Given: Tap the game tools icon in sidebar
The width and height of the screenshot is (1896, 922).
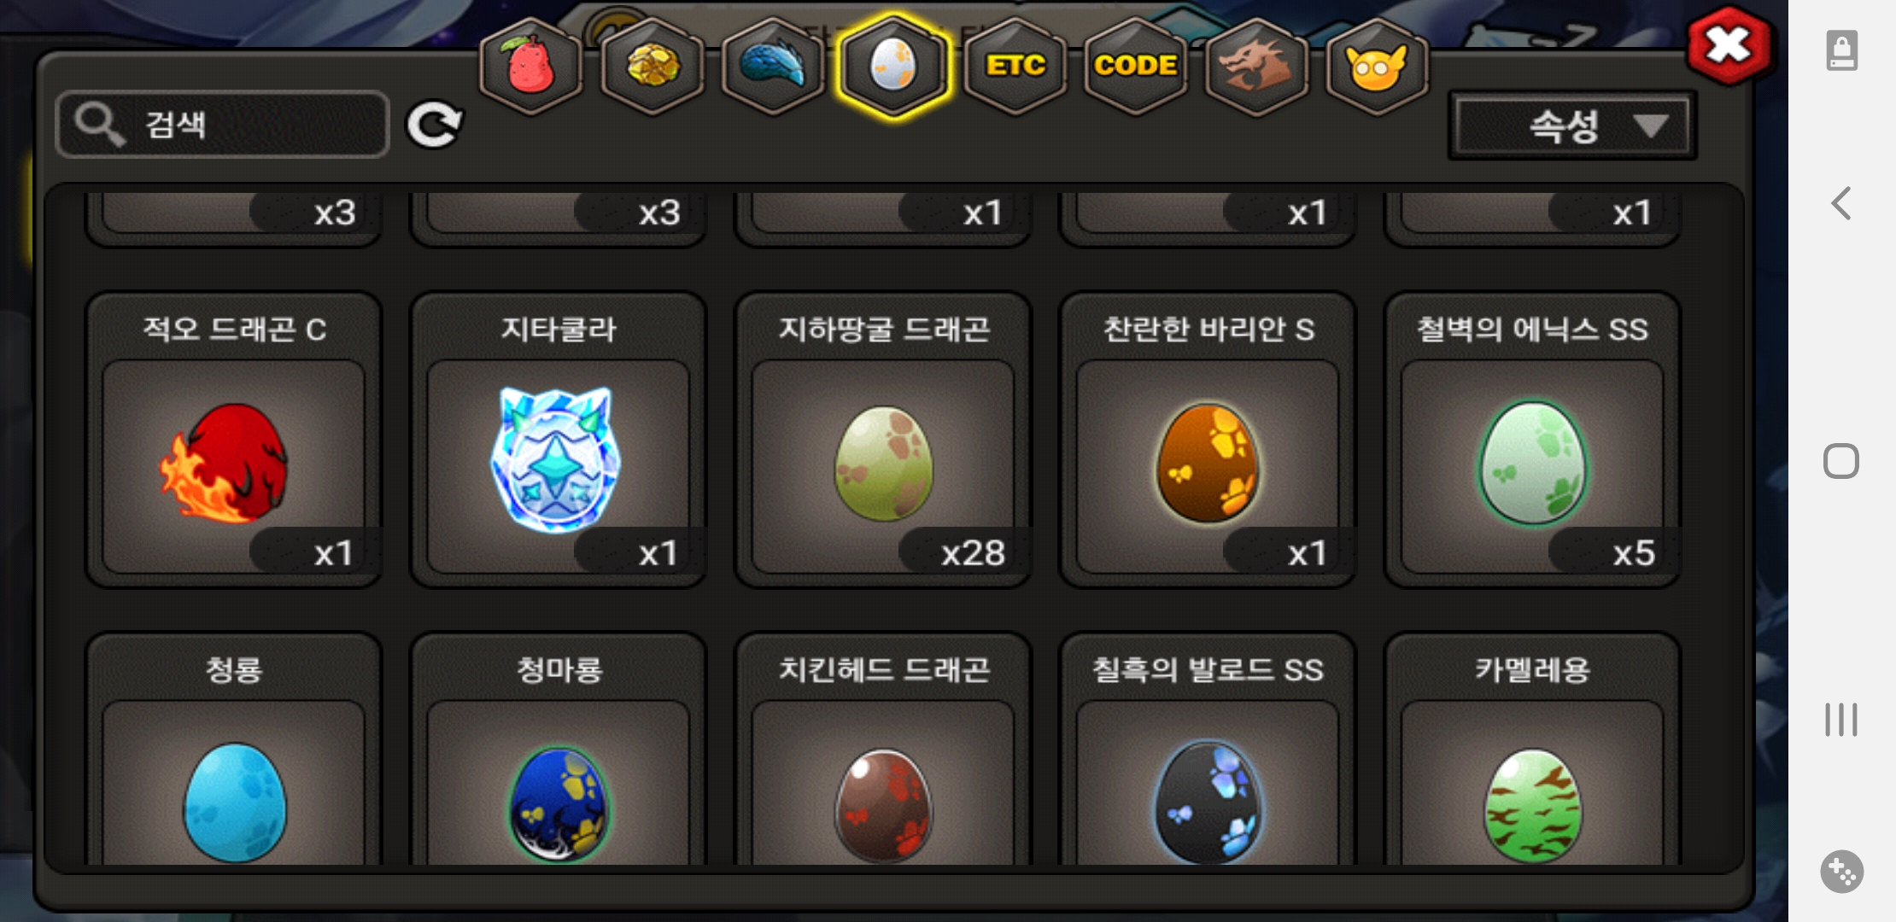Looking at the screenshot, I should (x=1841, y=872).
